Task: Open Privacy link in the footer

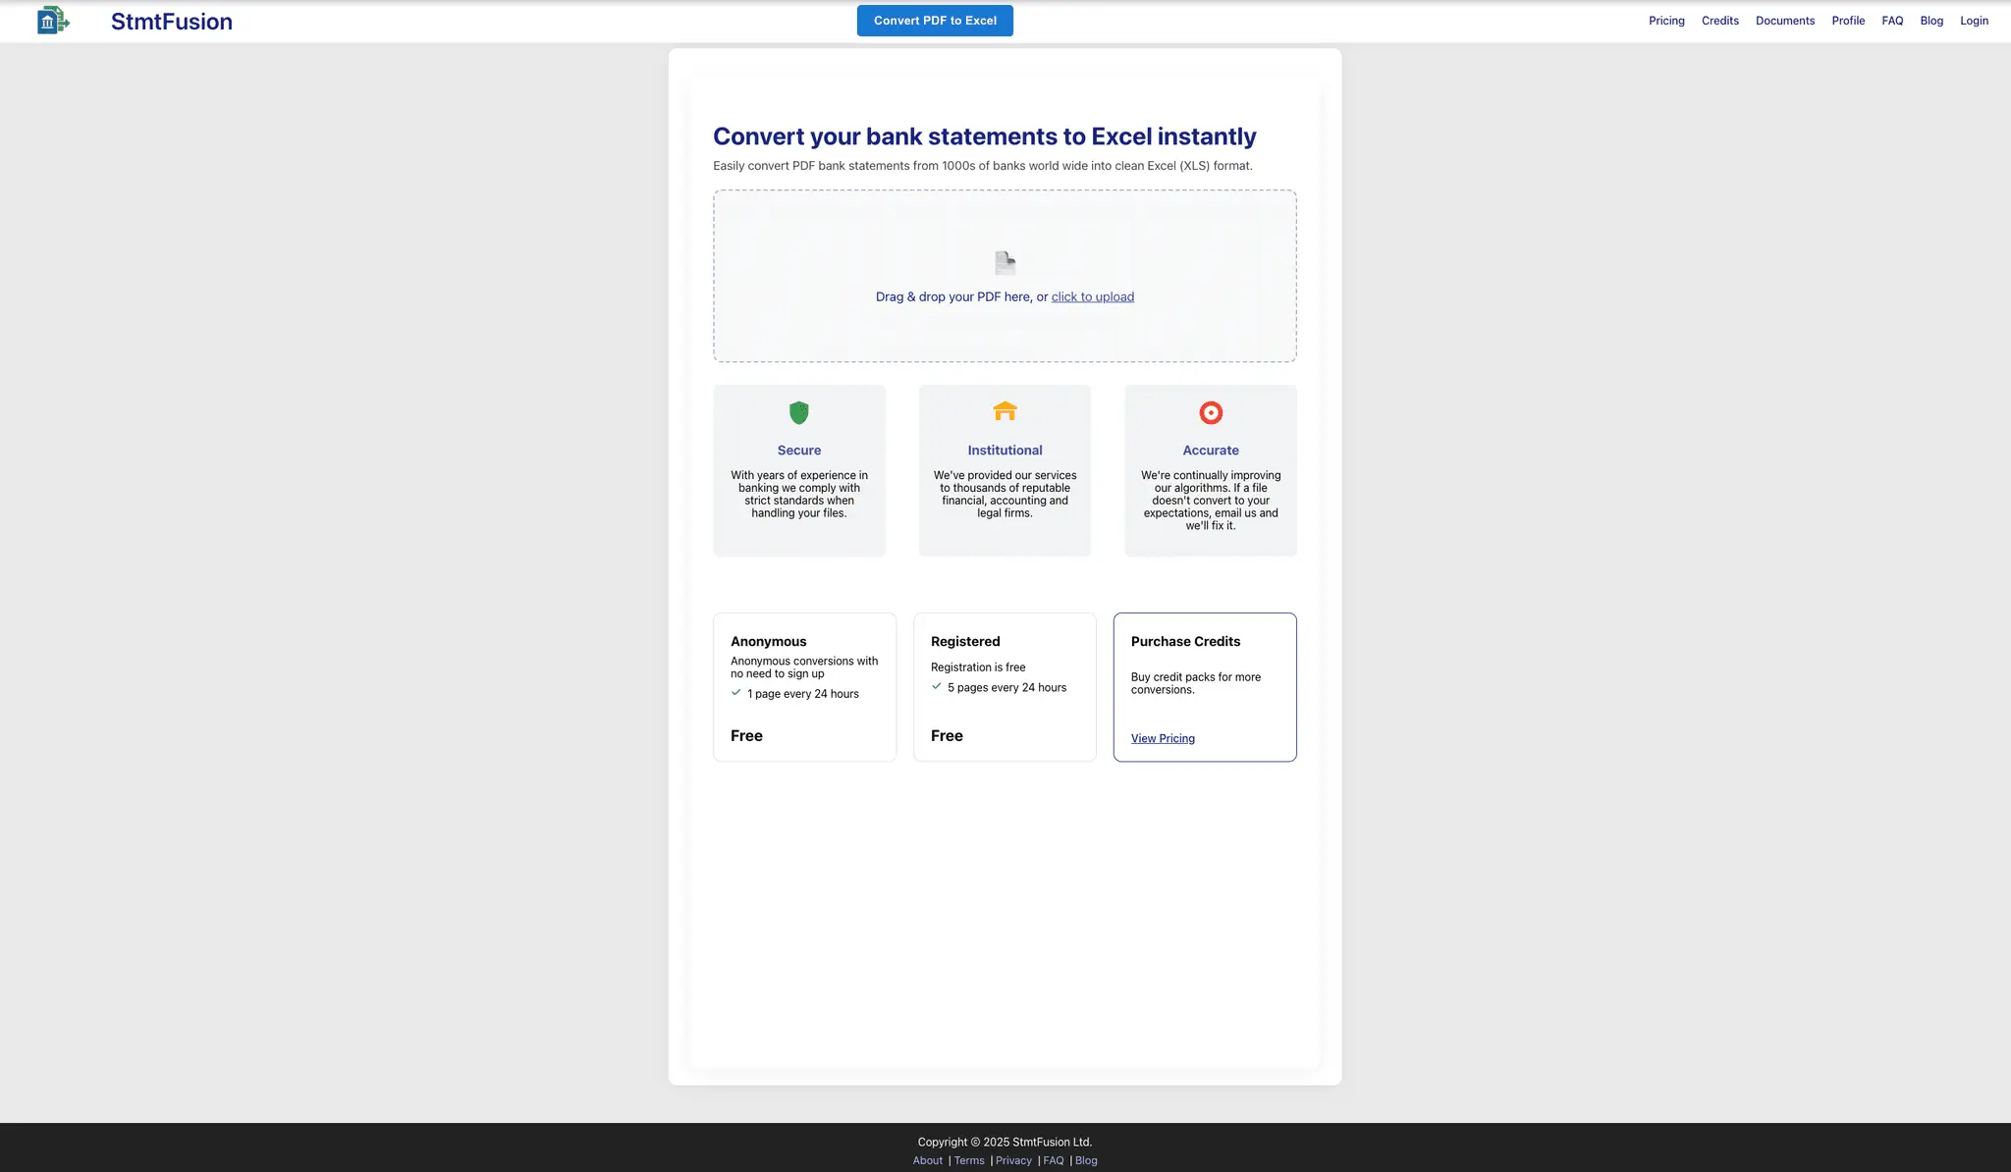Action: [1013, 1160]
